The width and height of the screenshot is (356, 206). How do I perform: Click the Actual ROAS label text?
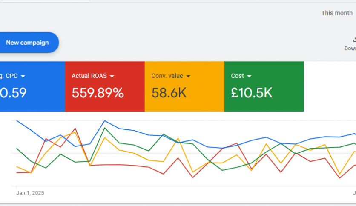(x=89, y=76)
